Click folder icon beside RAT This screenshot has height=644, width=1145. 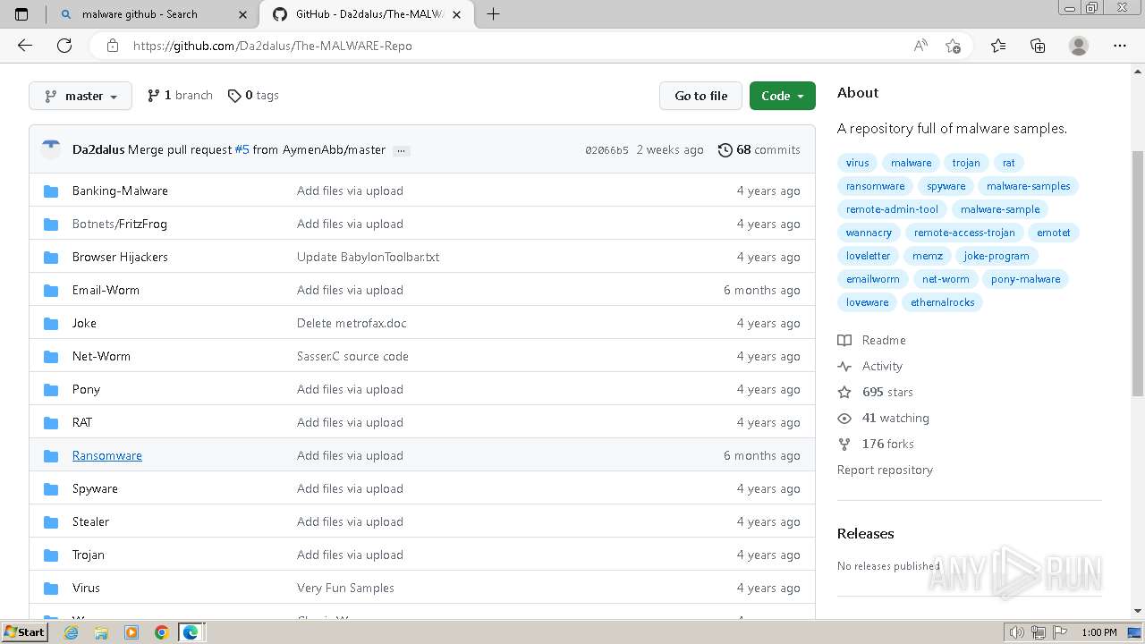(x=51, y=422)
